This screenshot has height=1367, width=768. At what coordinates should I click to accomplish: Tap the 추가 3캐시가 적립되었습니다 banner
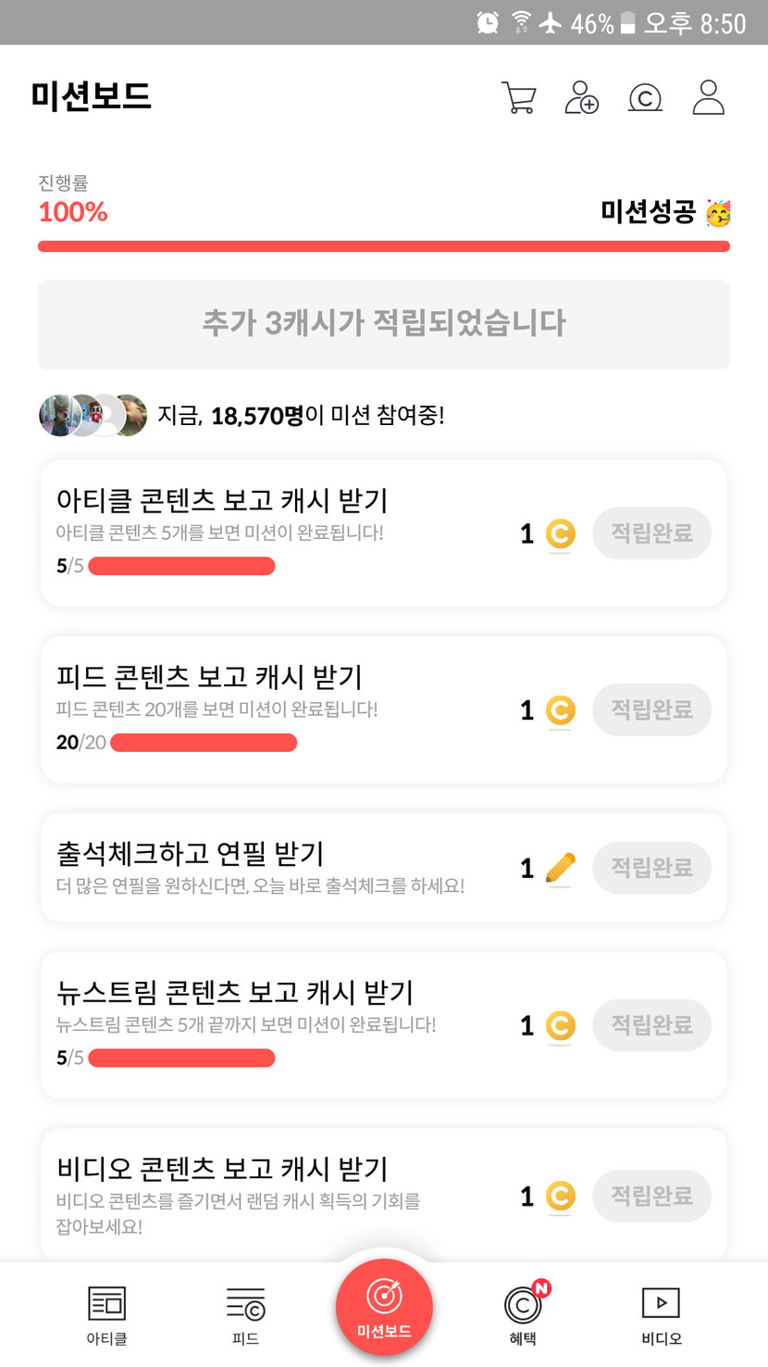coord(384,324)
